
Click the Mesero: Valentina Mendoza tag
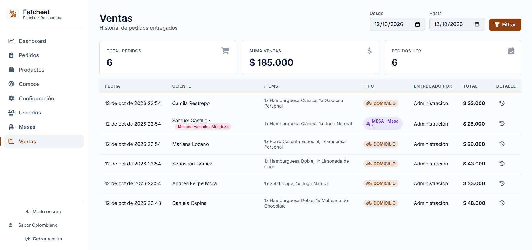point(203,127)
